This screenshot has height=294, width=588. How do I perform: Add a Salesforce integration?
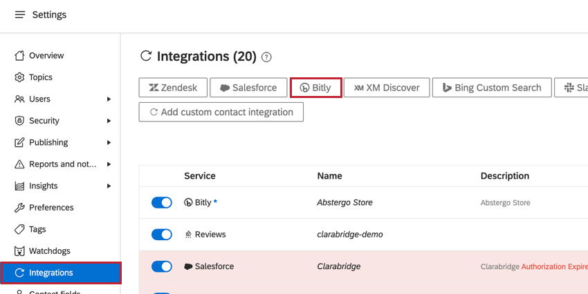[x=248, y=88]
